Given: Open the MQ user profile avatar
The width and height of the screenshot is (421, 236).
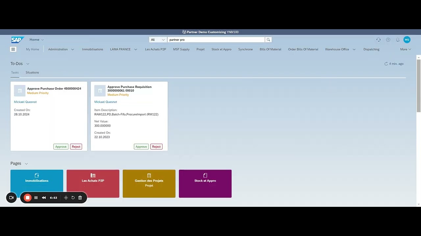Looking at the screenshot, I should [407, 40].
